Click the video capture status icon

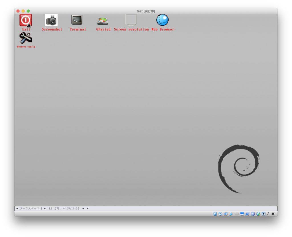(x=247, y=214)
